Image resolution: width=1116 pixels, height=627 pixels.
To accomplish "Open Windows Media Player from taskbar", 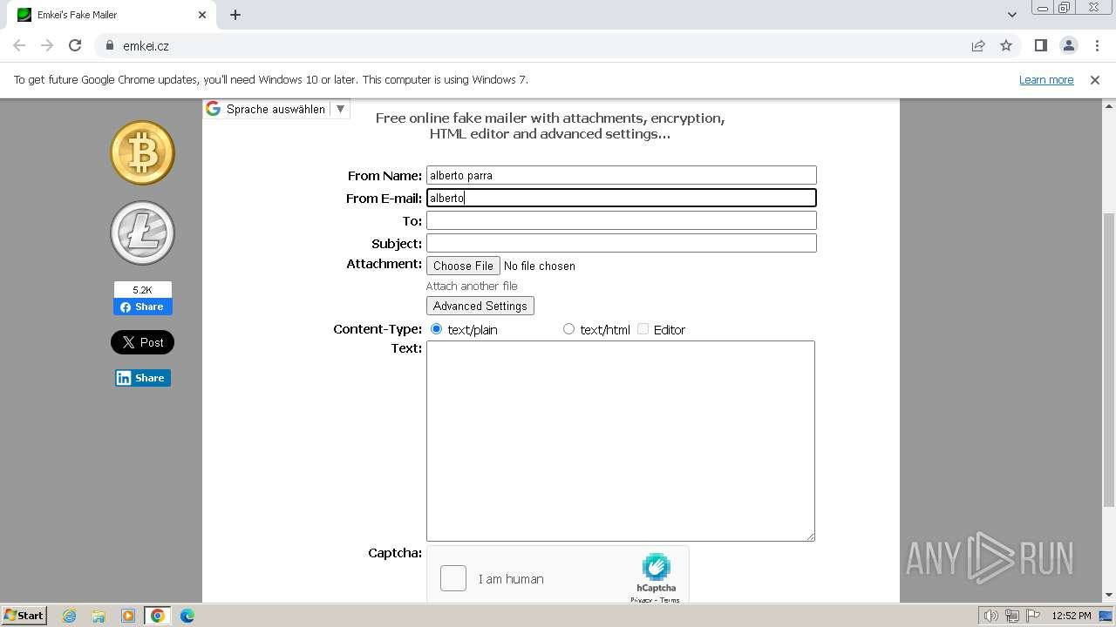I will [x=128, y=616].
